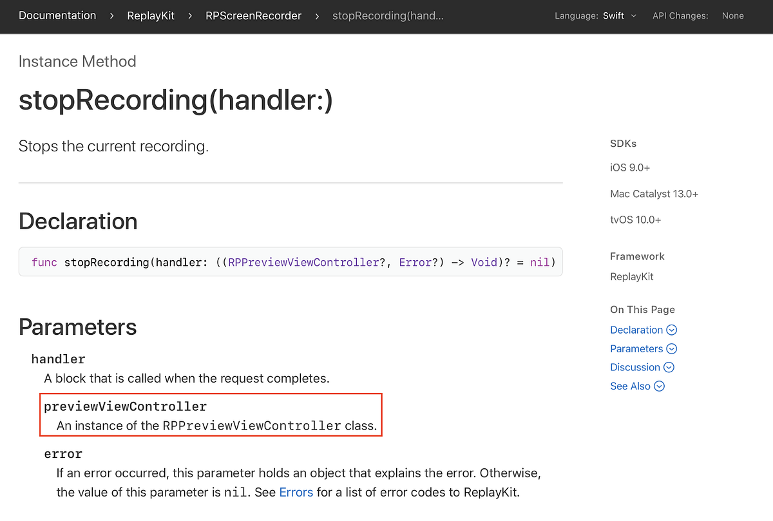The width and height of the screenshot is (773, 521).
Task: Click RPPreviewViewController? type in declaration
Action: (x=307, y=263)
